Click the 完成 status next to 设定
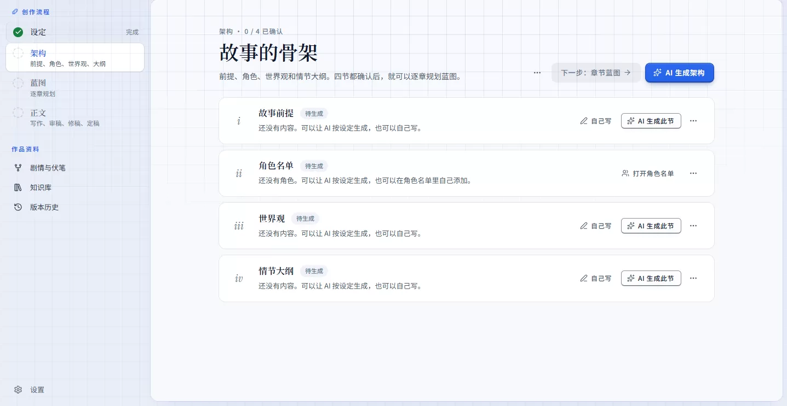Image resolution: width=787 pixels, height=406 pixels. tap(132, 32)
